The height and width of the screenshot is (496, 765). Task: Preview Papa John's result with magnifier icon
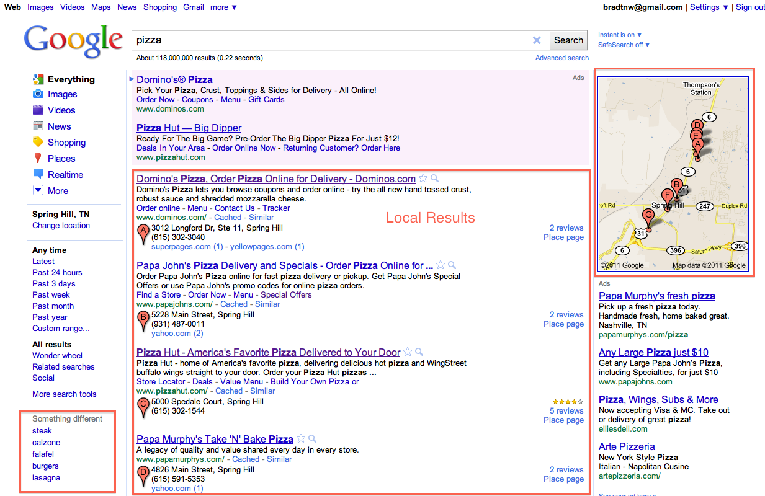452,265
